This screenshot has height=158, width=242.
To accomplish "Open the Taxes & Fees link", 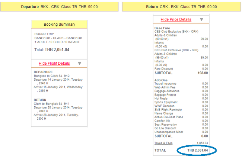I will pos(163,143).
